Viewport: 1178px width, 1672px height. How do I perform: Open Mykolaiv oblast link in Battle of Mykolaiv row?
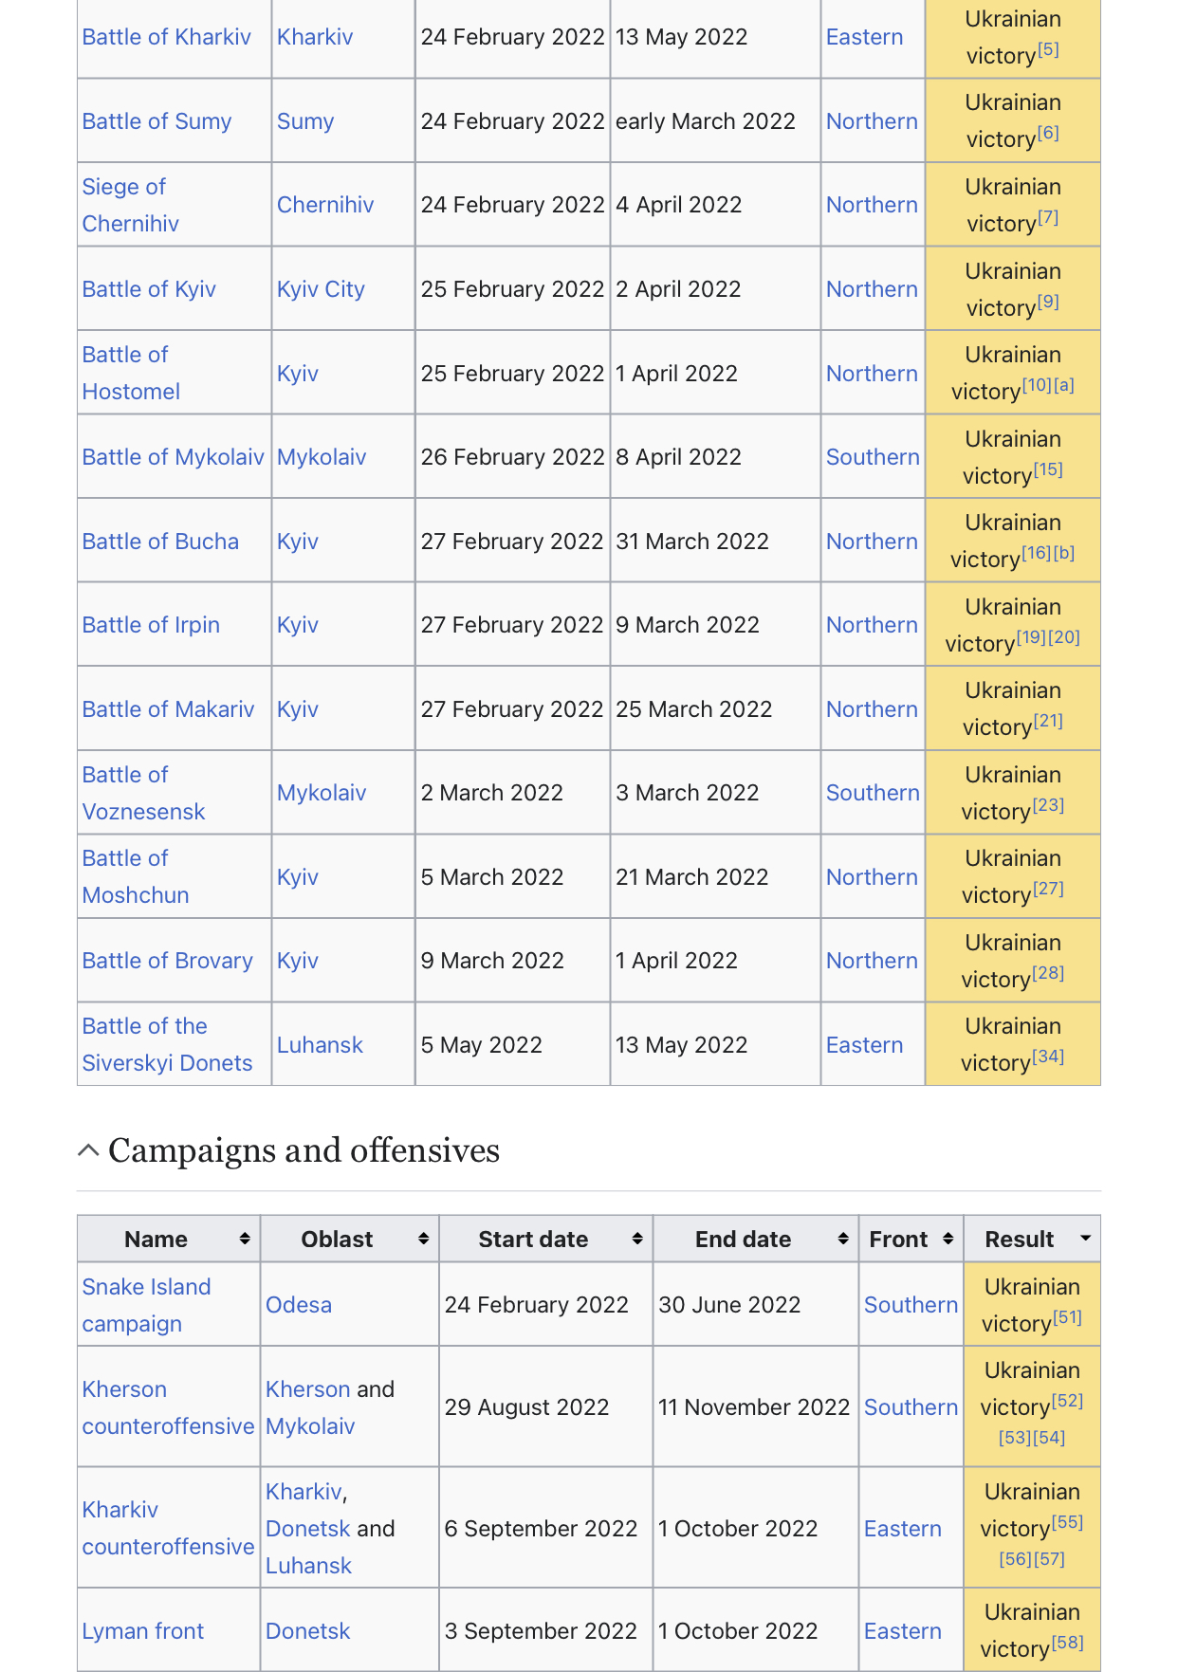pyautogui.click(x=322, y=457)
